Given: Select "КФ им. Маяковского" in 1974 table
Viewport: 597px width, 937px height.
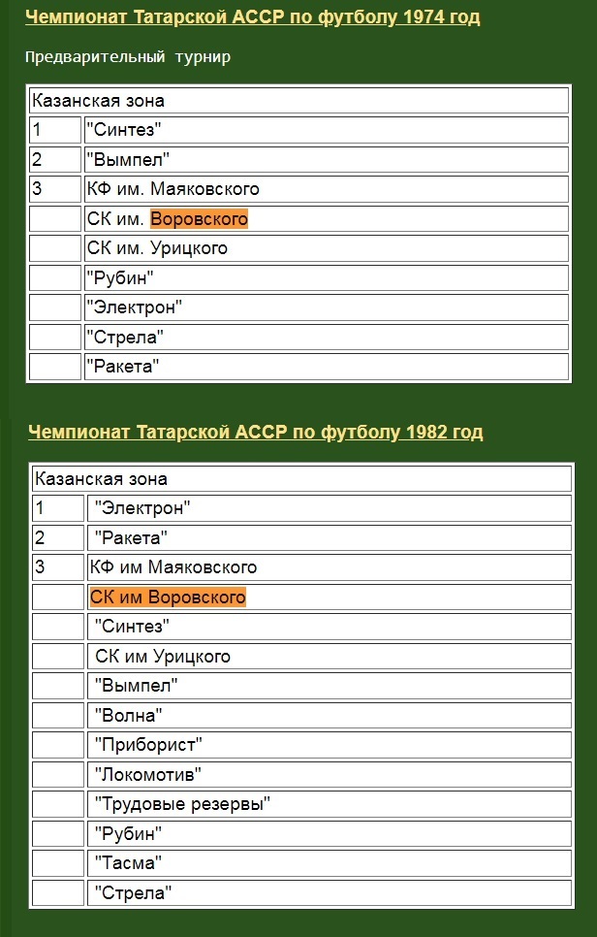Looking at the screenshot, I should pyautogui.click(x=173, y=189).
